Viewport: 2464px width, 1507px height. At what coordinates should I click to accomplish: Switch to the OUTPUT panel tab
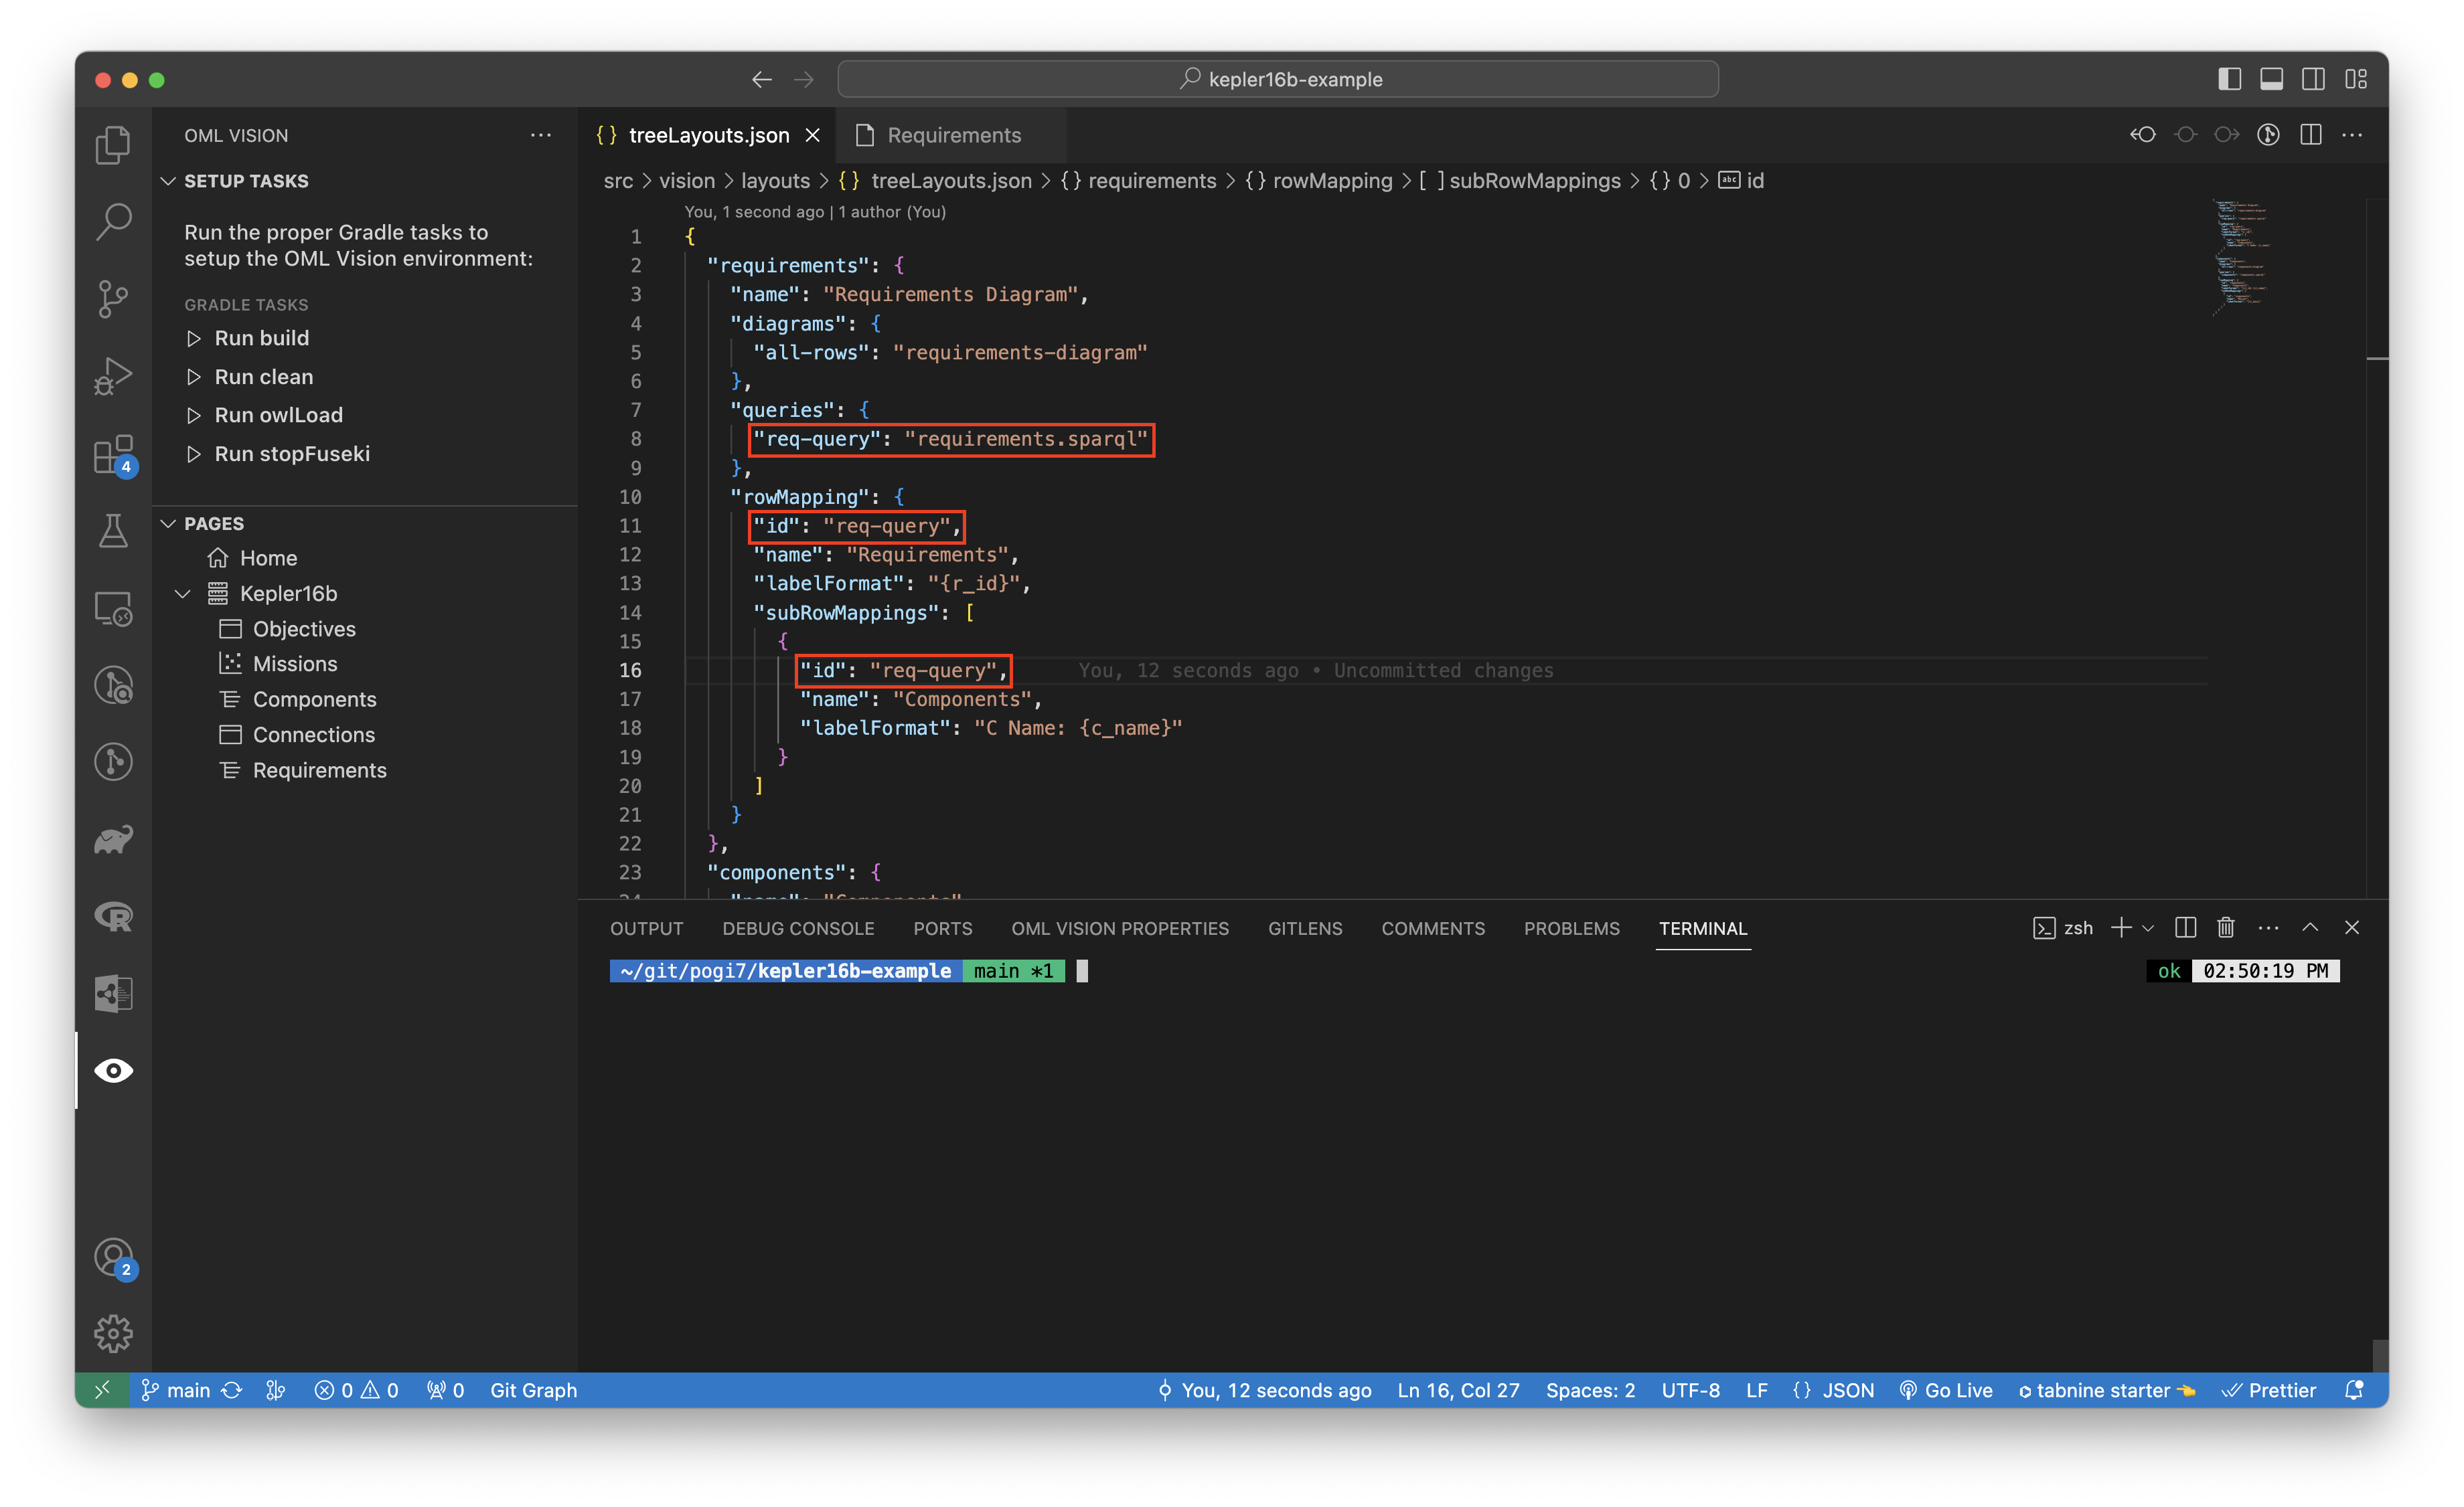click(646, 928)
